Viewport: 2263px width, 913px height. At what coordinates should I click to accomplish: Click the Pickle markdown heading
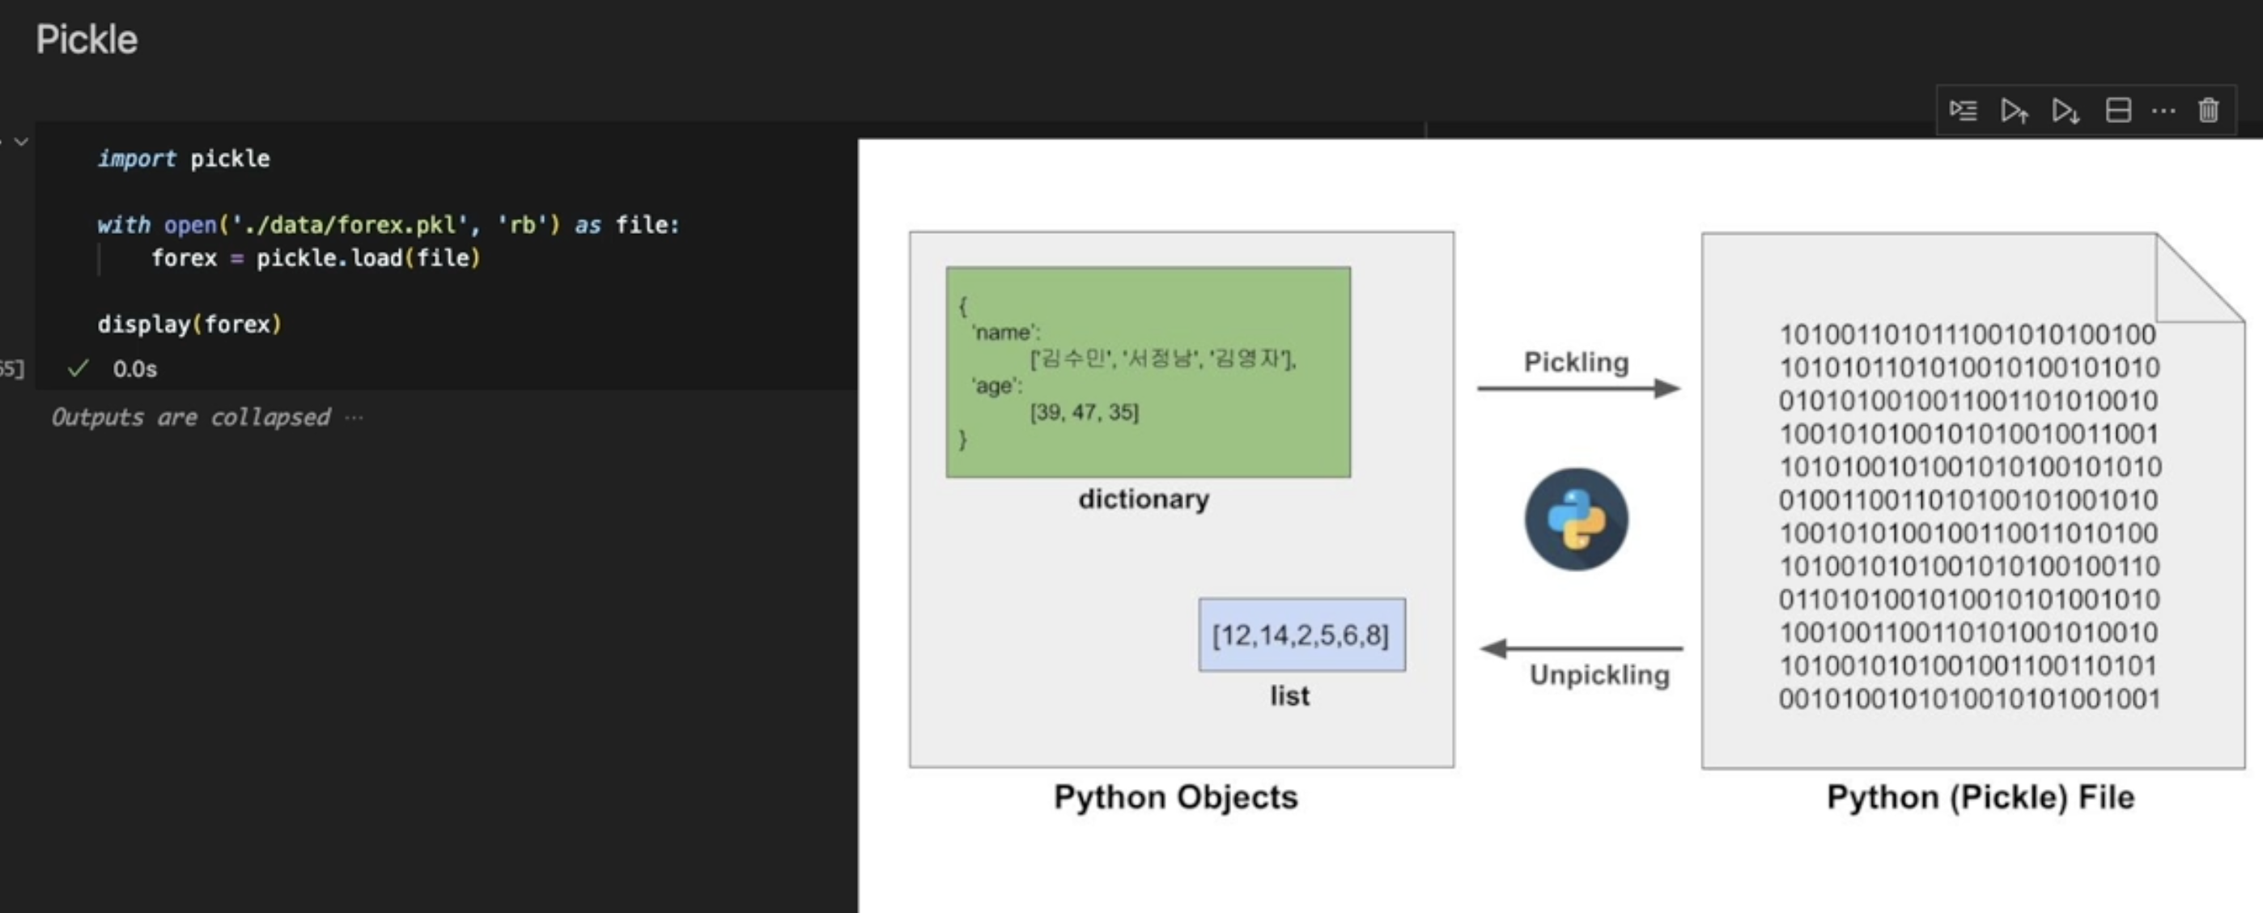tap(86, 40)
